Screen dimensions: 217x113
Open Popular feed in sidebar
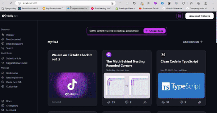(8, 35)
